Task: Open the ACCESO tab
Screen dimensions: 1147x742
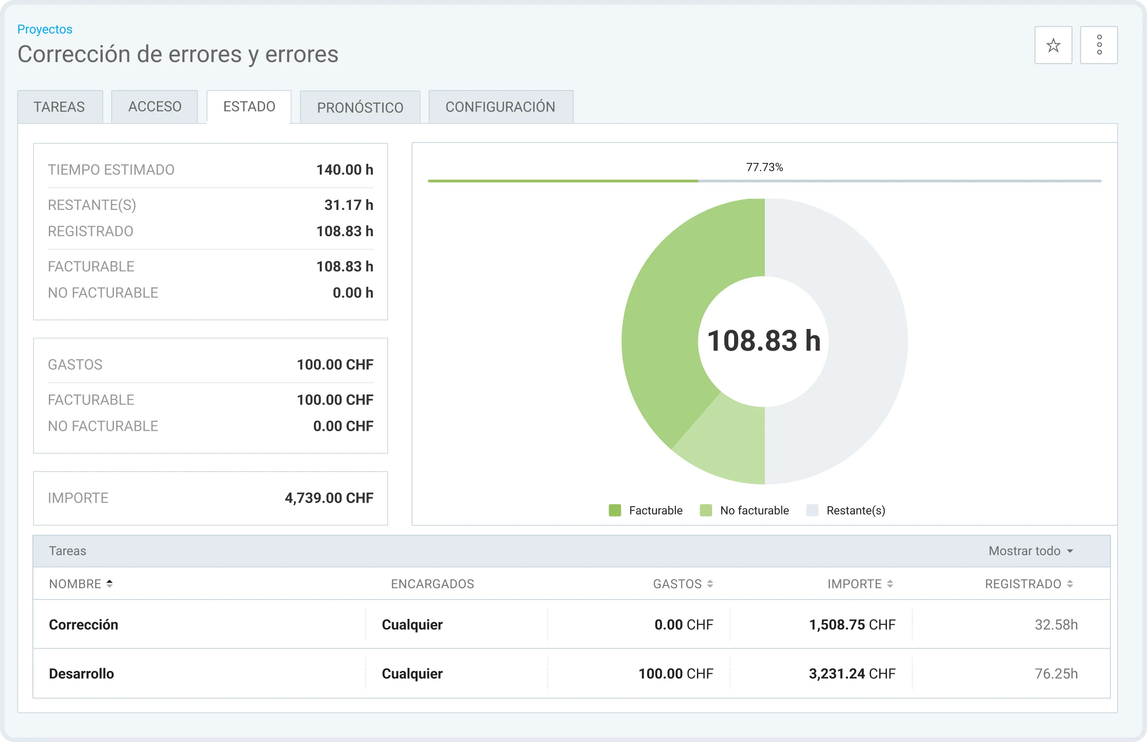Action: tap(155, 106)
